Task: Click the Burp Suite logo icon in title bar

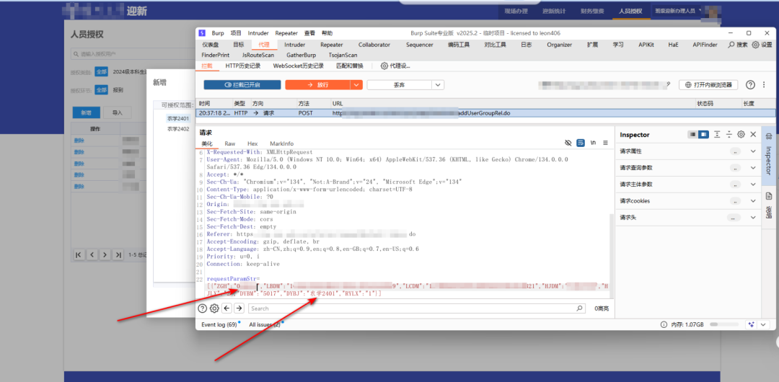Action: pyautogui.click(x=202, y=33)
